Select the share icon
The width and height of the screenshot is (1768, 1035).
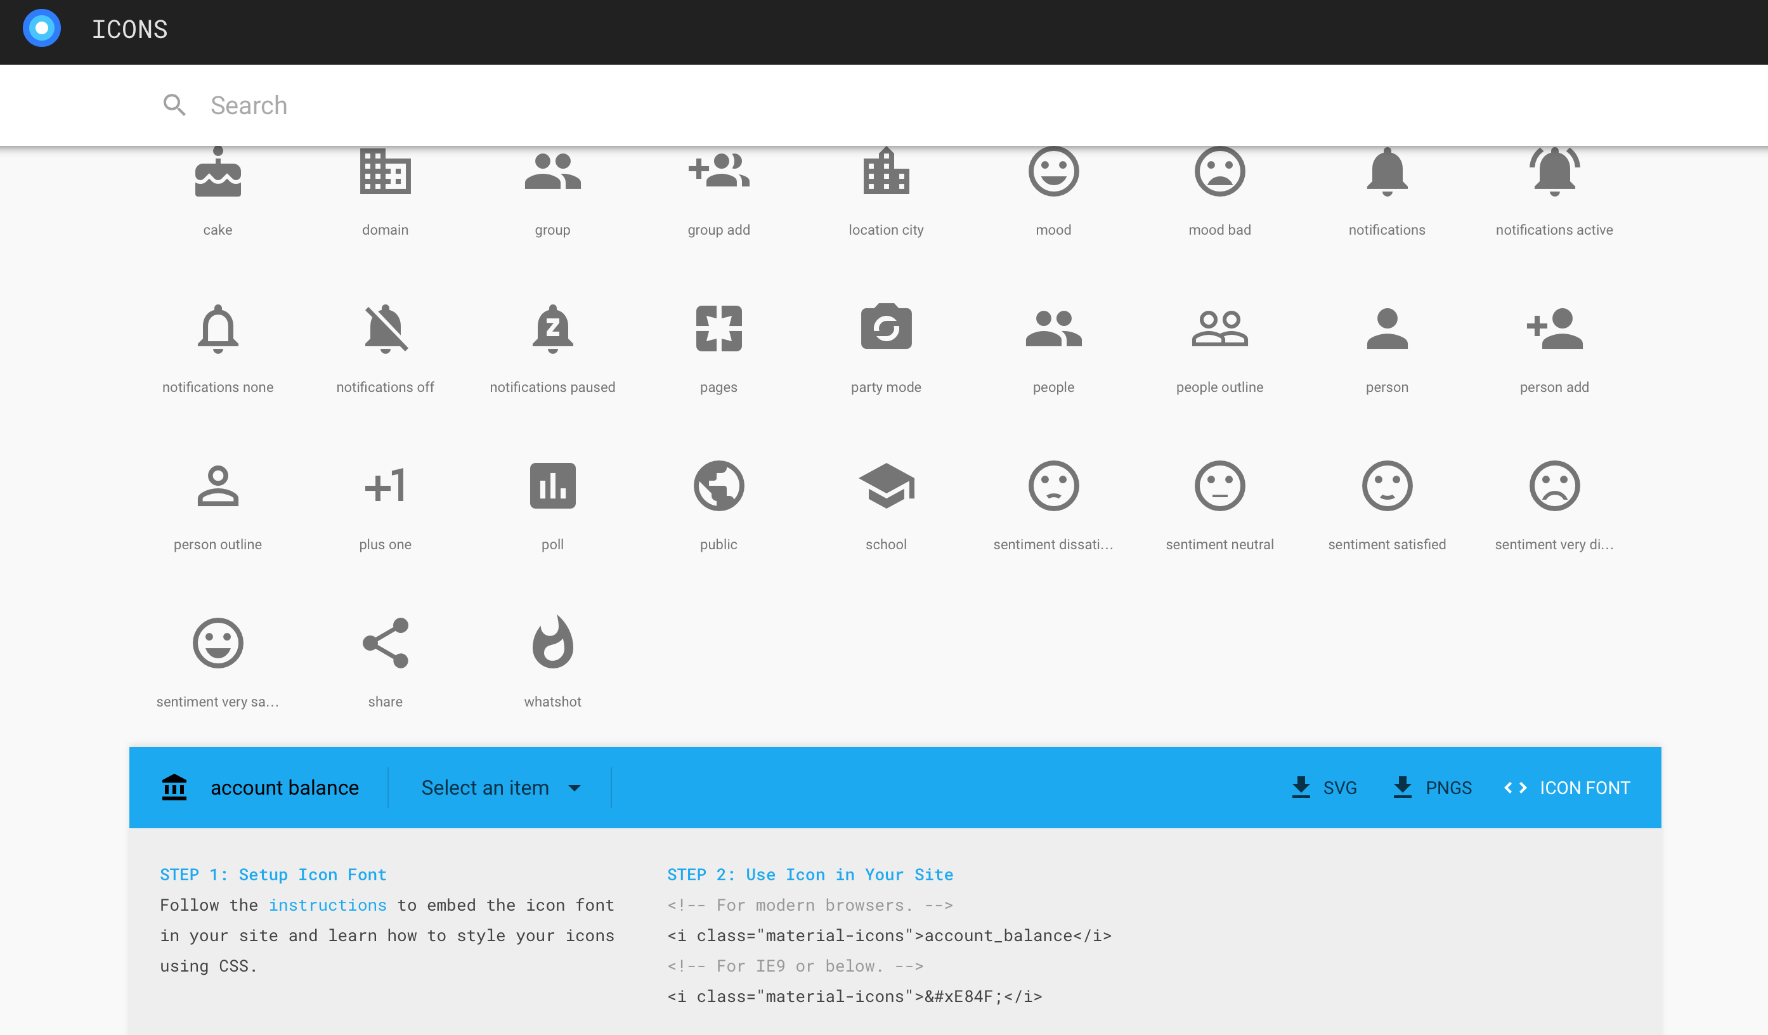click(385, 642)
